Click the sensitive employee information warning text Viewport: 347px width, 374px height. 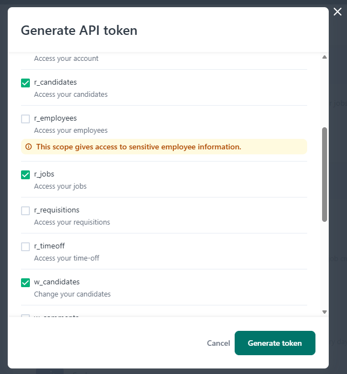tap(138, 147)
